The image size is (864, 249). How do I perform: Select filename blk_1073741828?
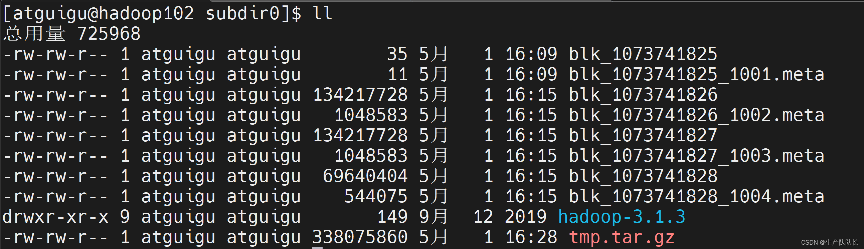tap(643, 177)
